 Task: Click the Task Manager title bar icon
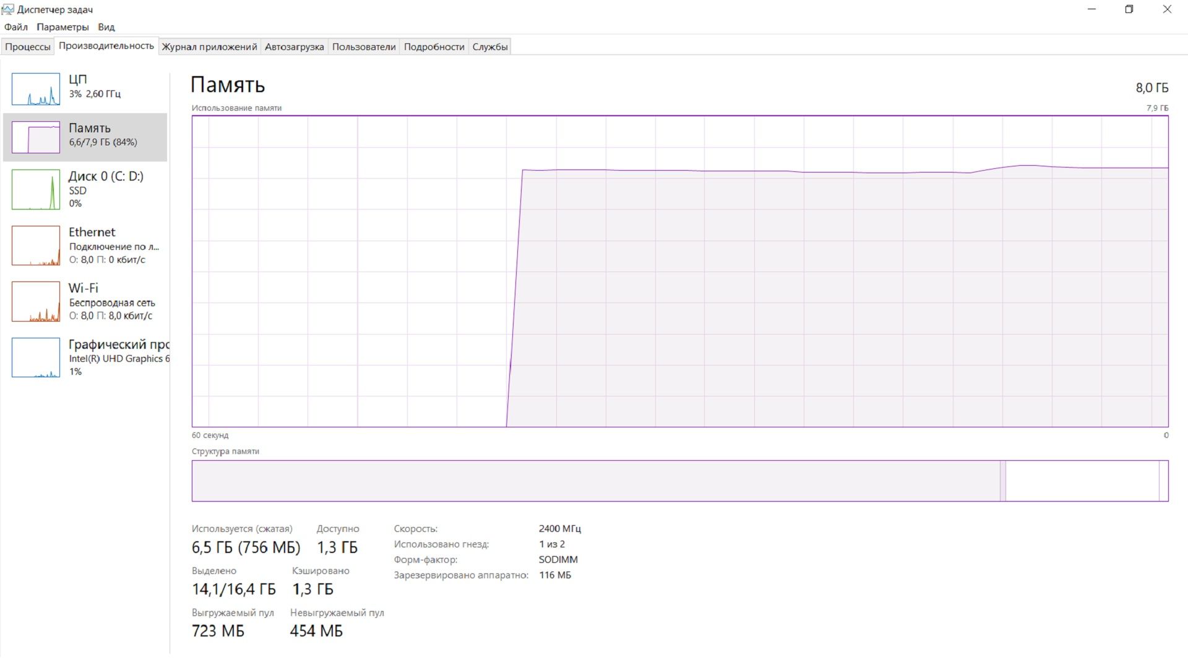click(x=7, y=9)
